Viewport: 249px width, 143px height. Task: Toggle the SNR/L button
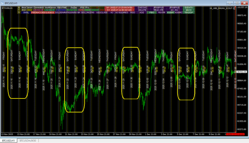coord(26,12)
